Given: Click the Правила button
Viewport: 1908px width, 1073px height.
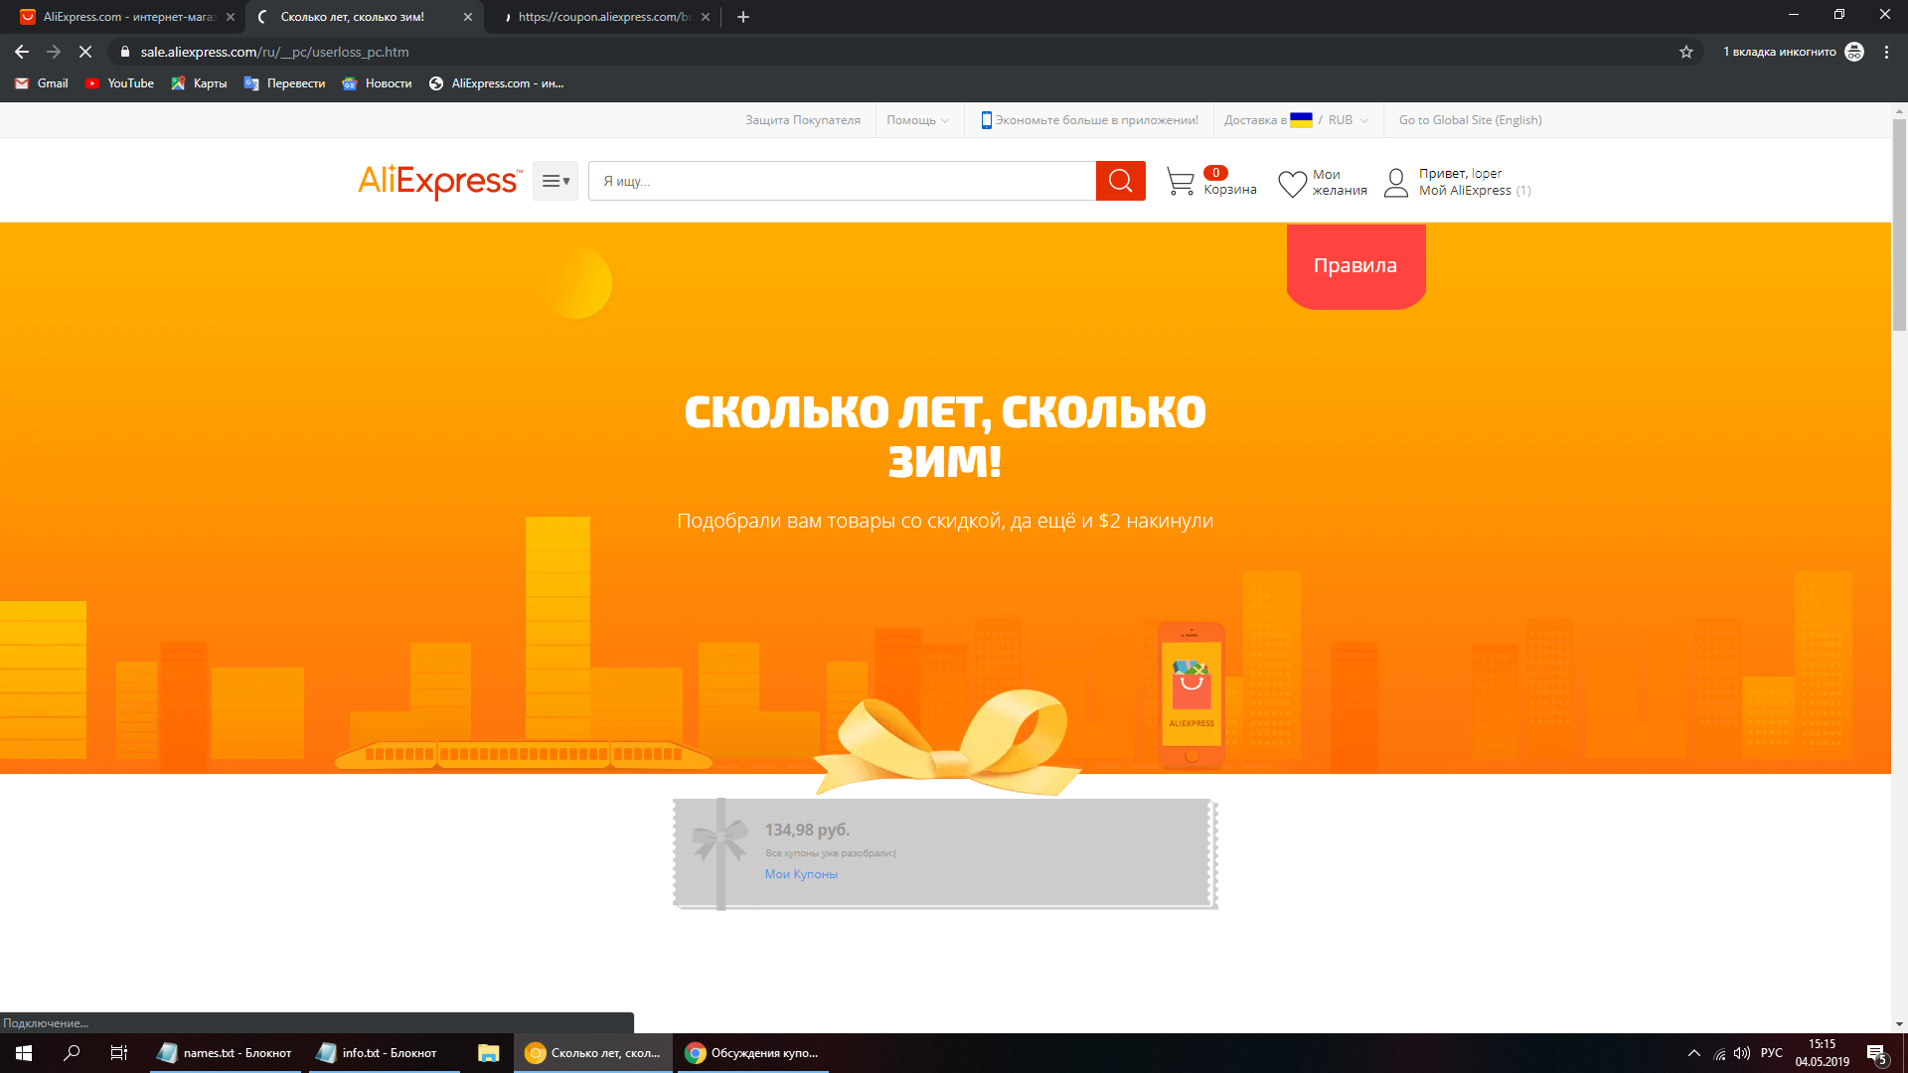Looking at the screenshot, I should pos(1355,265).
